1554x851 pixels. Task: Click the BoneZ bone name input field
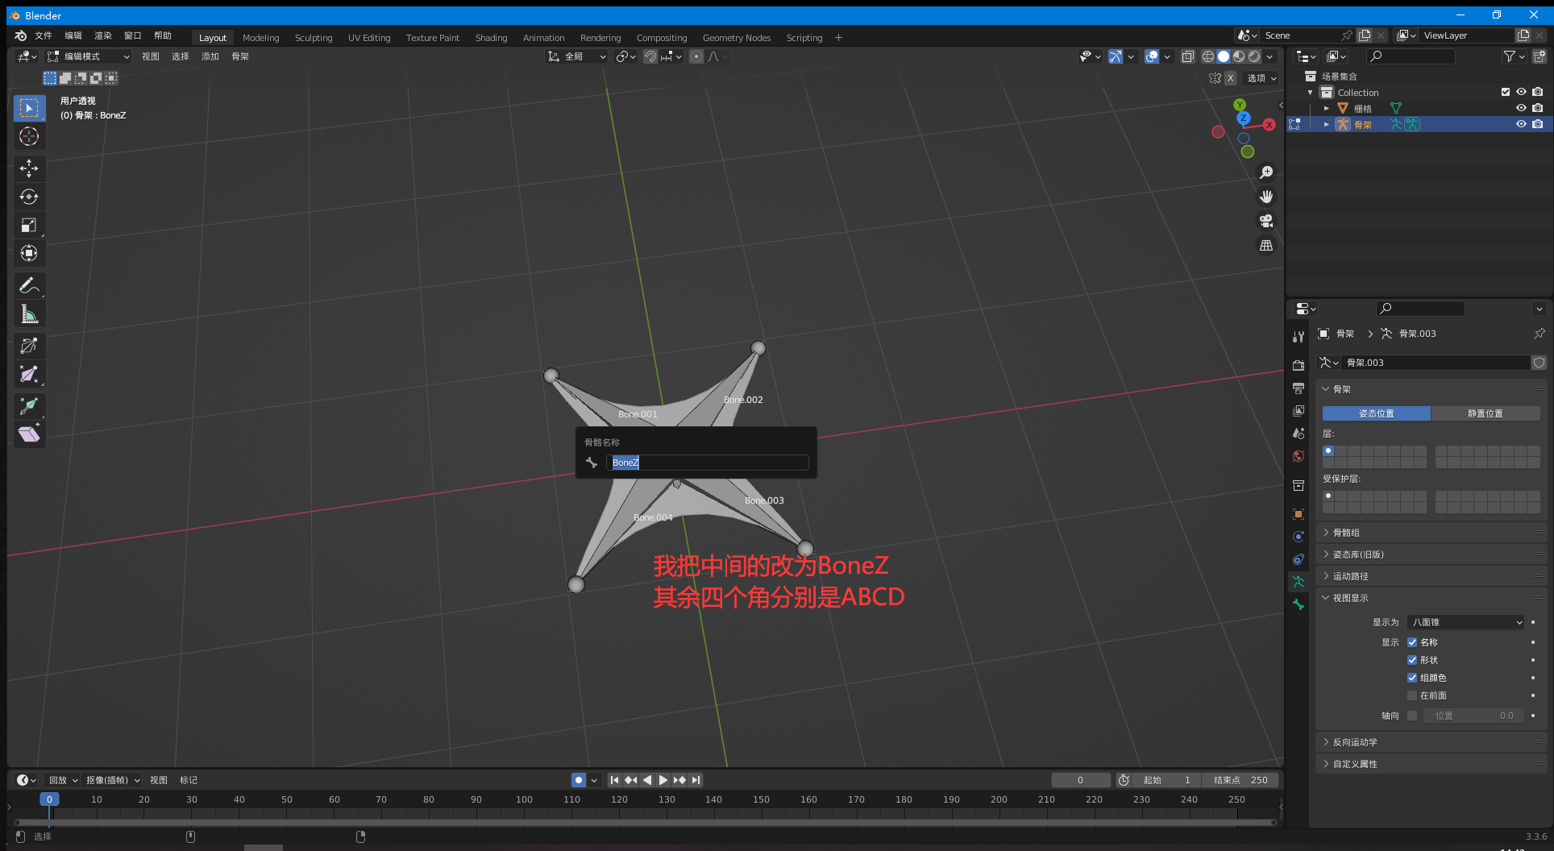click(x=707, y=463)
